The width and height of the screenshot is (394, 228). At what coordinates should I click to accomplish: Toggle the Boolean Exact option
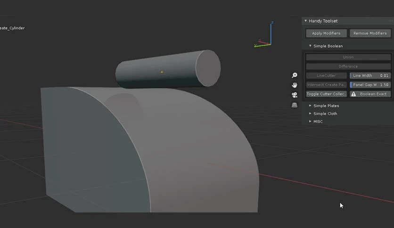(370, 94)
